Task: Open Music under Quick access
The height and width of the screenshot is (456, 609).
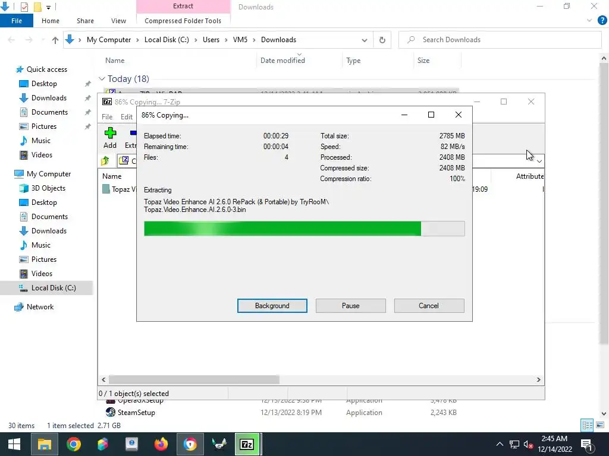Action: (41, 141)
